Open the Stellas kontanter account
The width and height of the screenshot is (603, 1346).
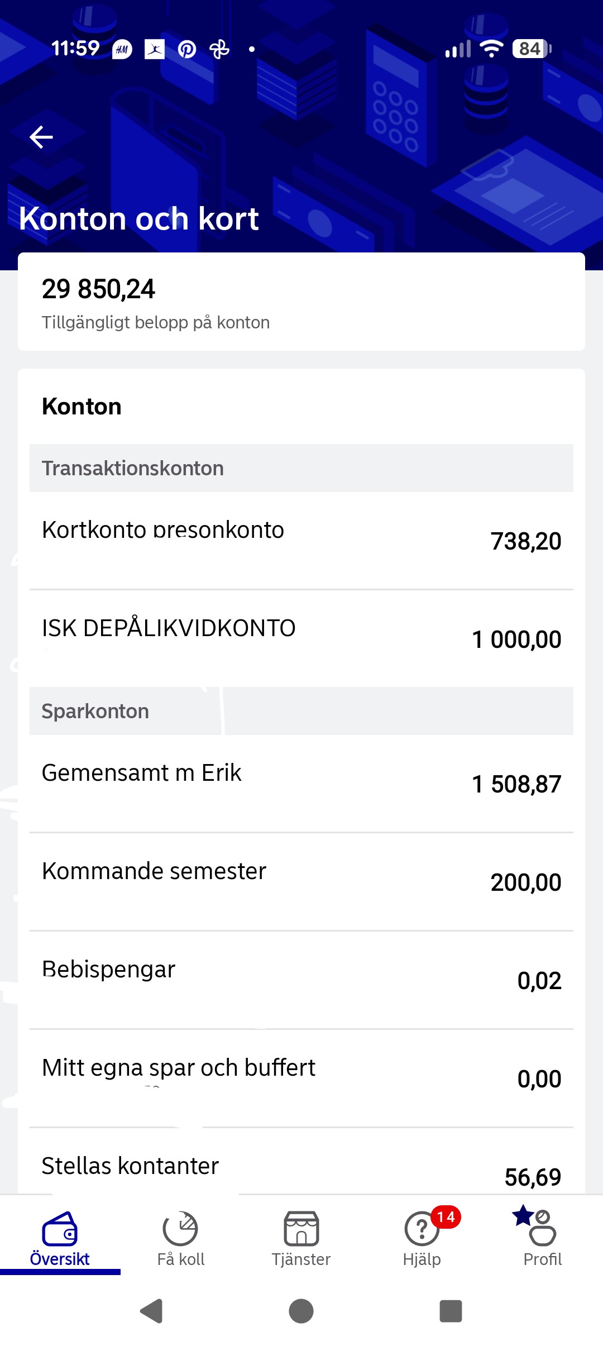[301, 1170]
